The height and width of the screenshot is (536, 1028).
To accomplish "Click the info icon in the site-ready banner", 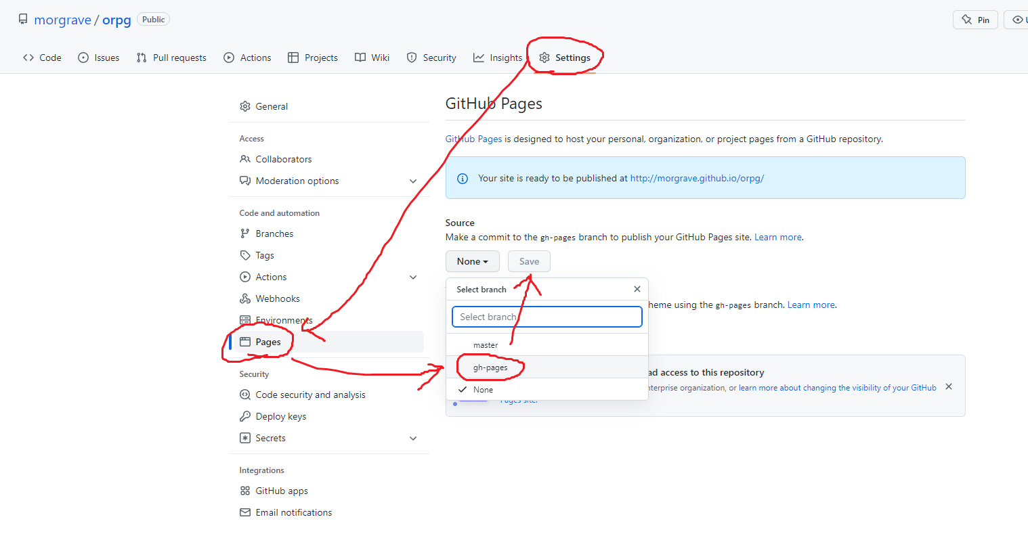I will 463,179.
